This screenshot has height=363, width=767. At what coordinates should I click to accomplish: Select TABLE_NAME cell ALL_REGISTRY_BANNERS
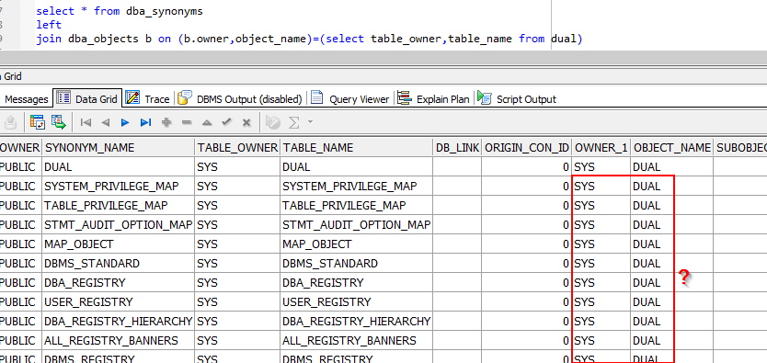coord(356,341)
